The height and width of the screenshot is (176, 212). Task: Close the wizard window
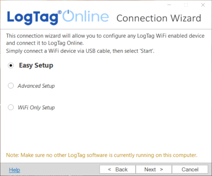coord(203,5)
